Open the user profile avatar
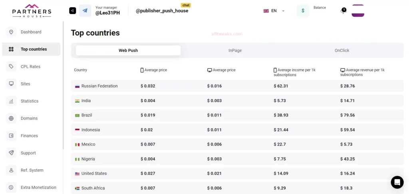 pyautogui.click(x=358, y=11)
